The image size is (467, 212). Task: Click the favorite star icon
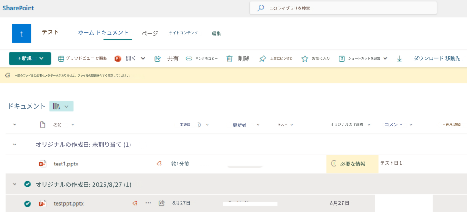[x=305, y=59]
